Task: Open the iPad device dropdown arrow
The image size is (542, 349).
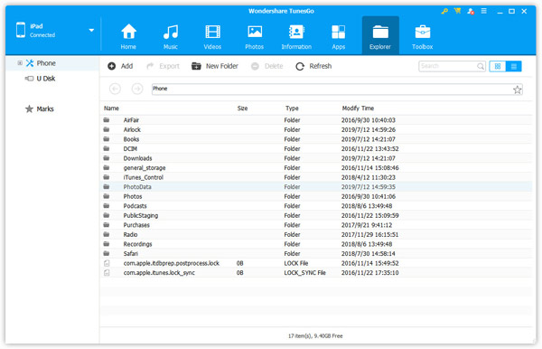Action: click(91, 30)
